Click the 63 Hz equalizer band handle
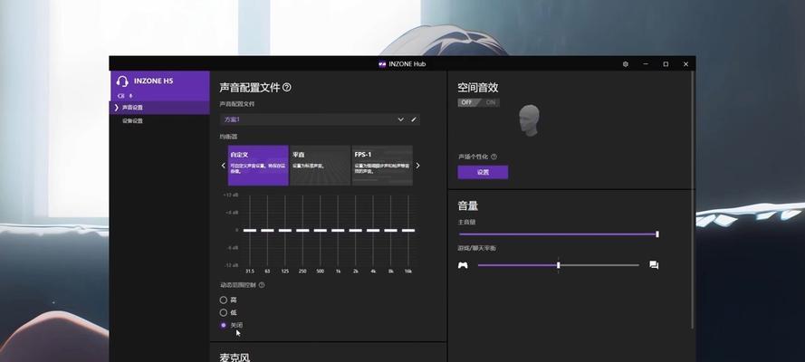The height and width of the screenshot is (362, 805). pos(267,230)
